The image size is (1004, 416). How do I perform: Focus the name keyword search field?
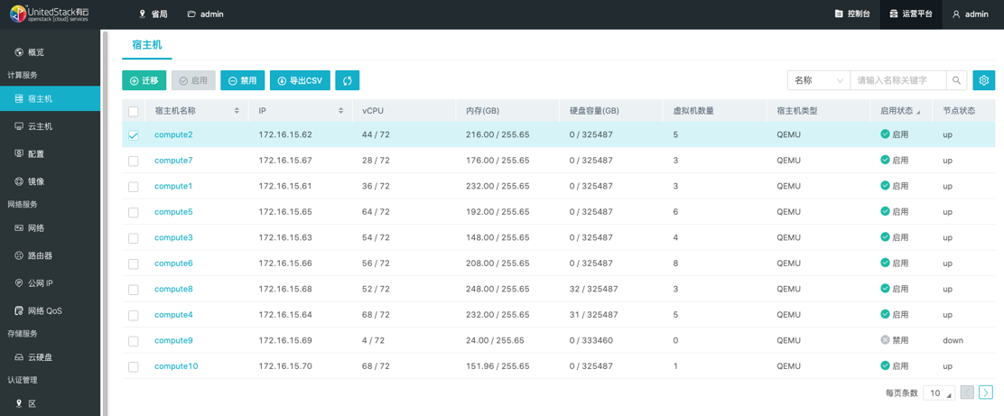coord(897,80)
